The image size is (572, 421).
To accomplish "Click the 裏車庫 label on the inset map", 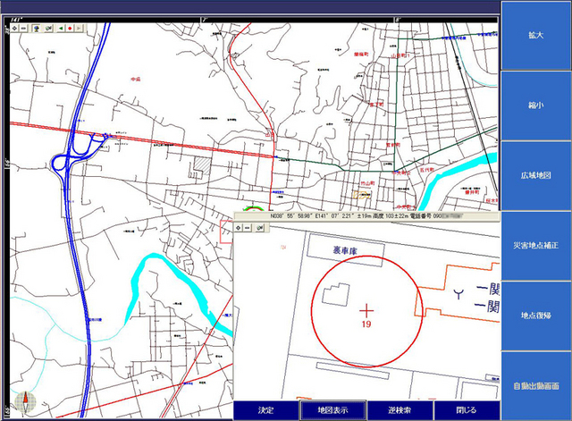I will (345, 250).
